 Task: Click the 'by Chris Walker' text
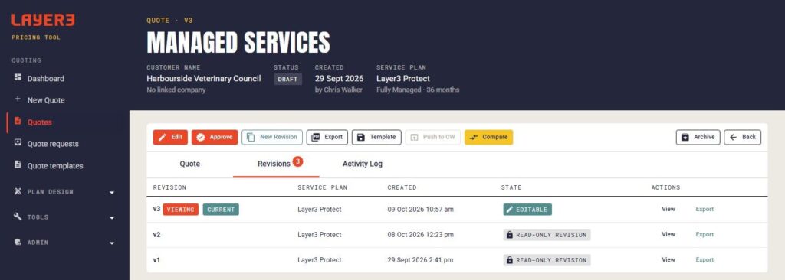pyautogui.click(x=338, y=90)
